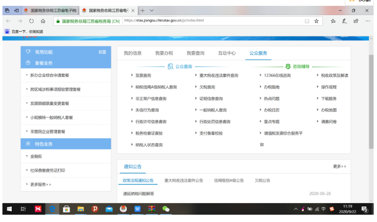The width and height of the screenshot is (377, 222).
Task: Open 税收政策及解读
Action: pyautogui.click(x=335, y=75)
